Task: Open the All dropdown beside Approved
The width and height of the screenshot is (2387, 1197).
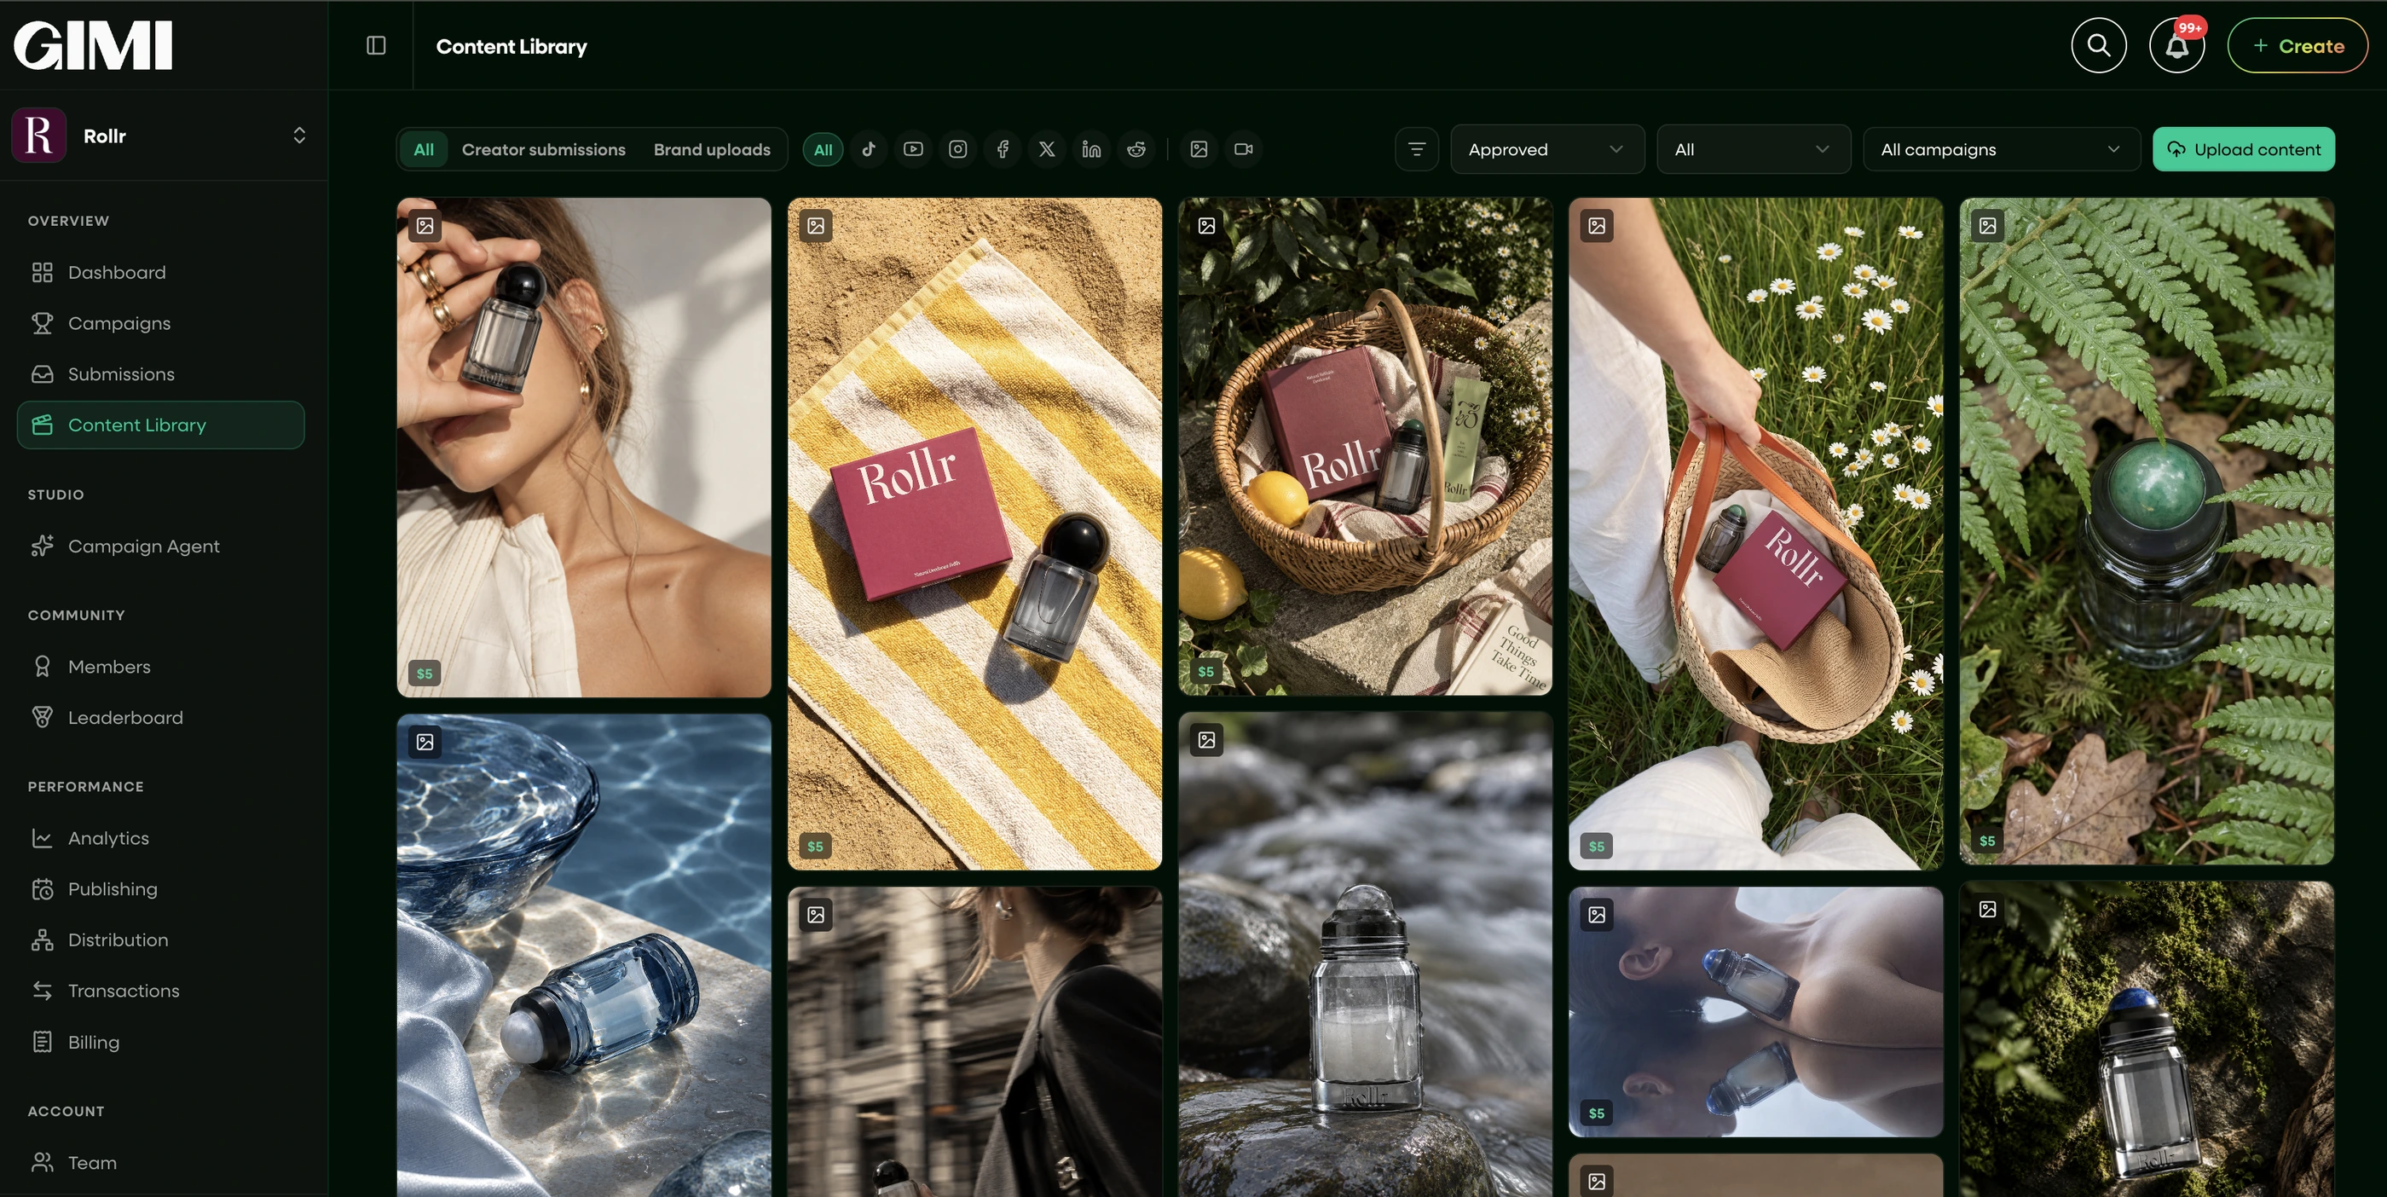Action: point(1754,149)
